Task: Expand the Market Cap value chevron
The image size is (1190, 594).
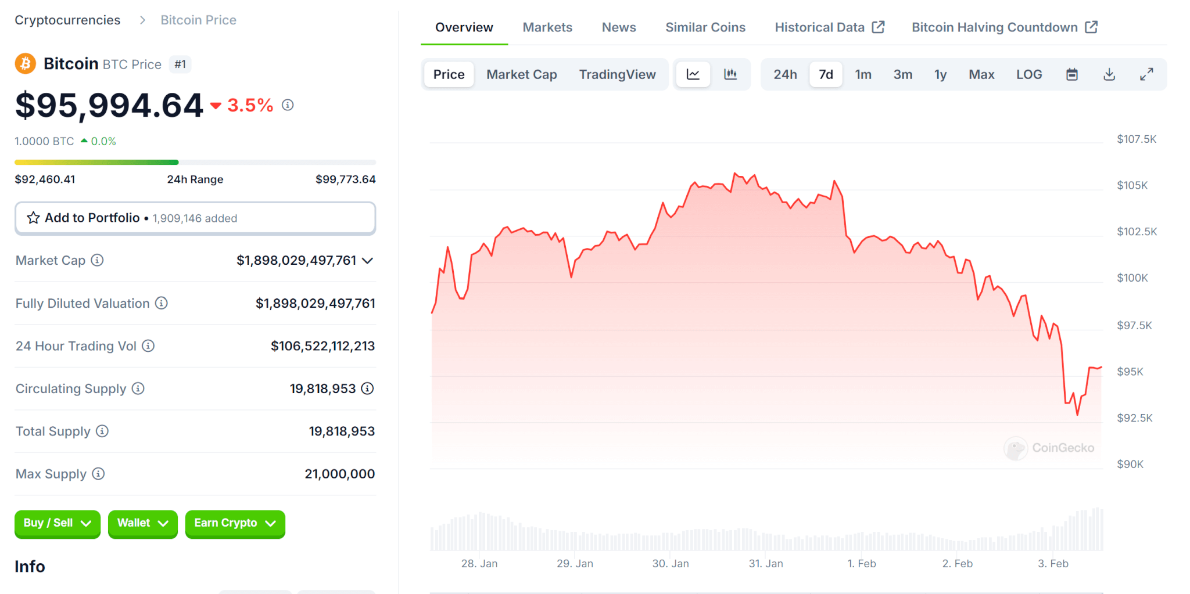Action: (367, 261)
